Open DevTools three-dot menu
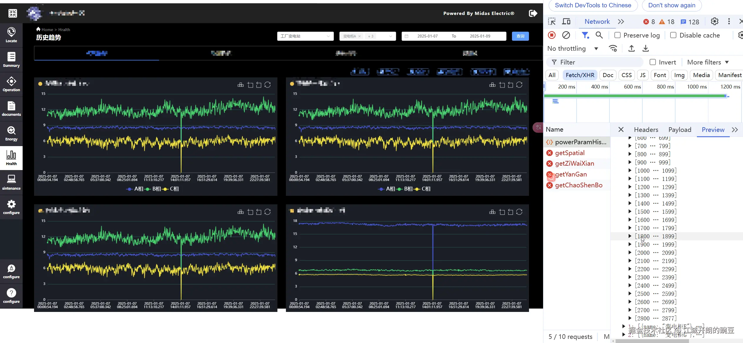Image resolution: width=743 pixels, height=343 pixels. 729,21
